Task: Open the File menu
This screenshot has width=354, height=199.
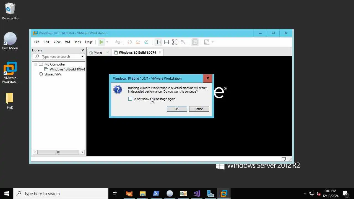Action: pyautogui.click(x=37, y=42)
